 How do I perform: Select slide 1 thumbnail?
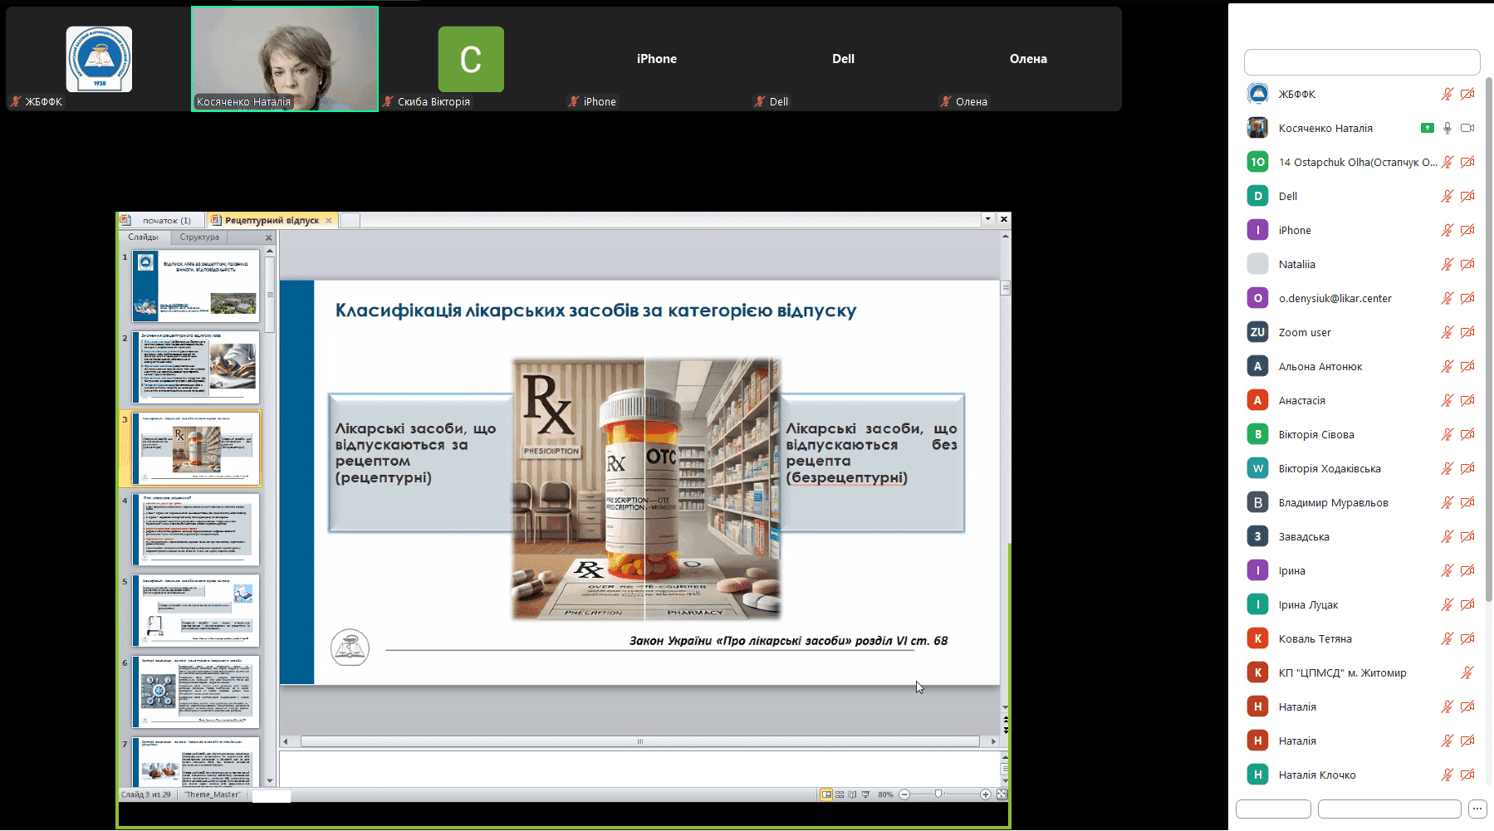(x=196, y=286)
